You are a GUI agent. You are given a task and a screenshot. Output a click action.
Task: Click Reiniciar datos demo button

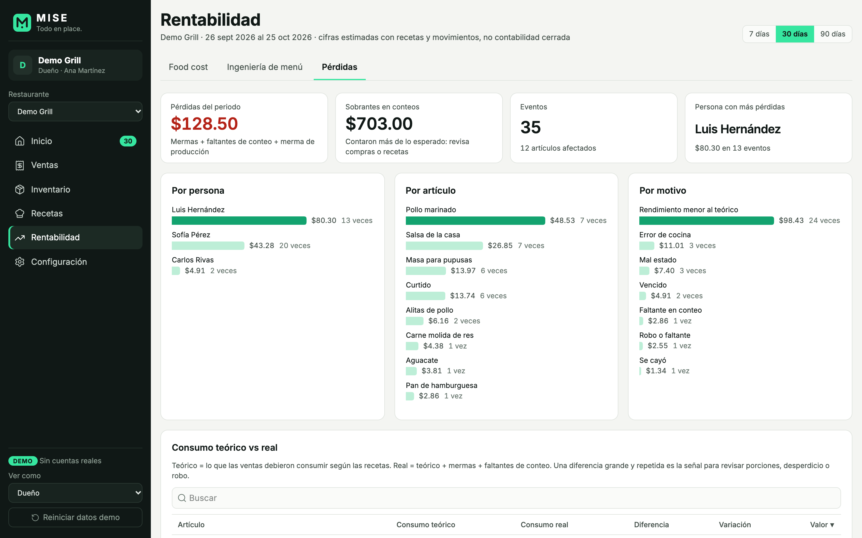point(75,517)
